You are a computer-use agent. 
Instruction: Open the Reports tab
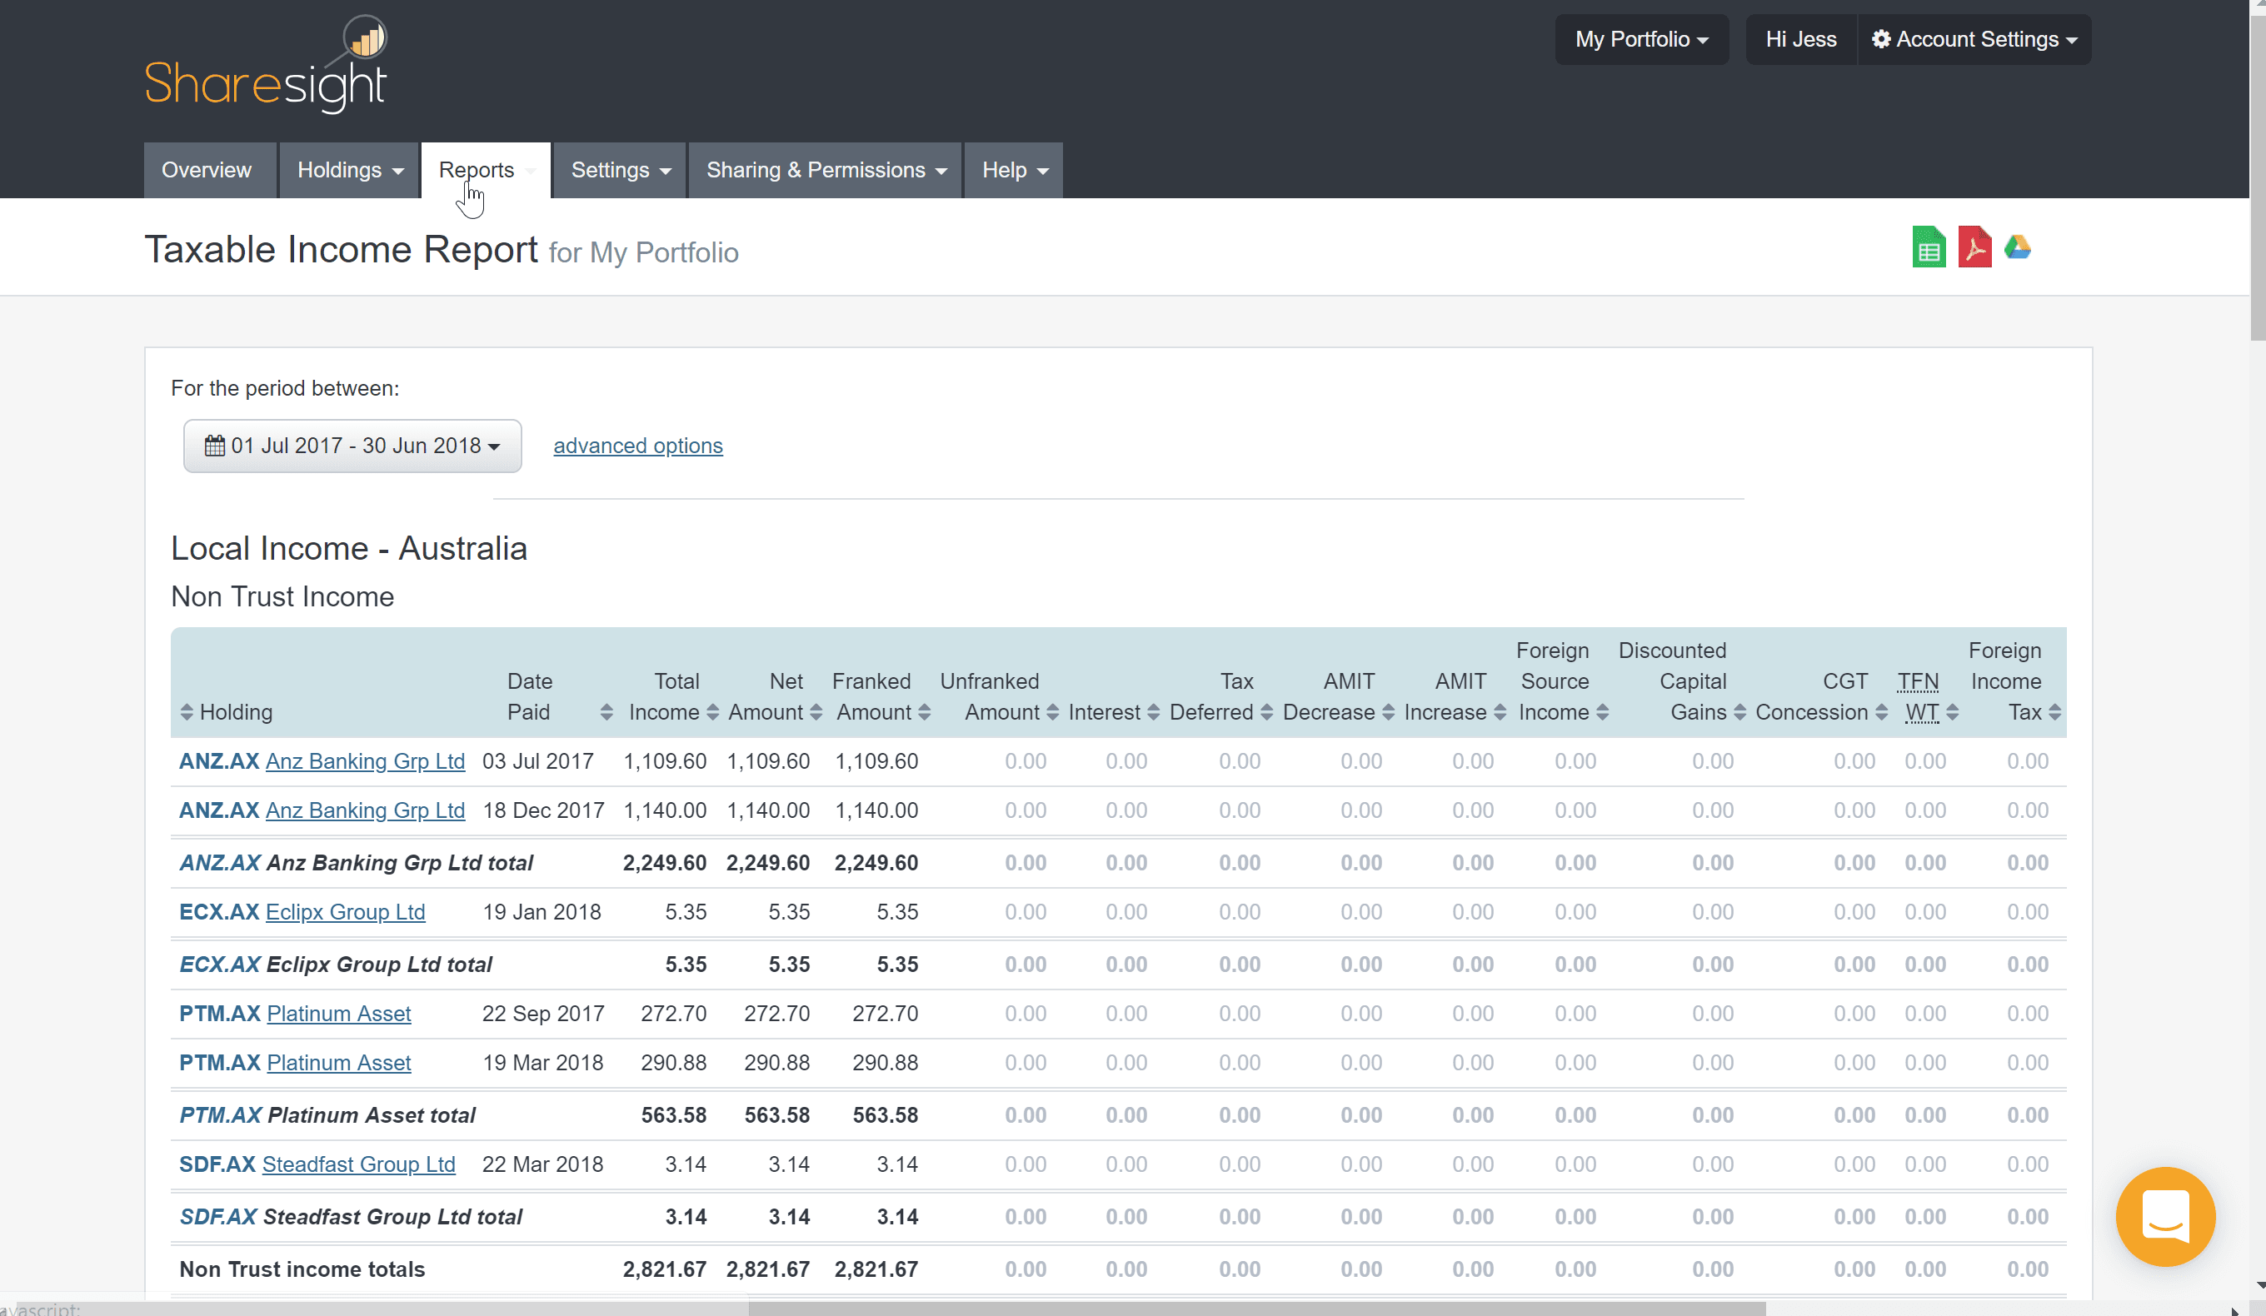tap(486, 170)
